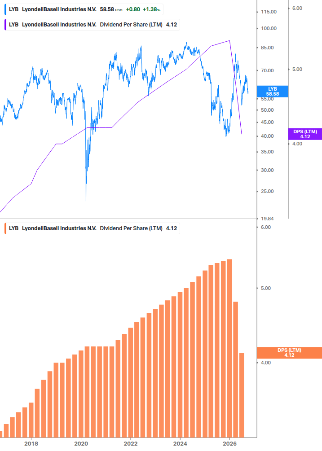Click the last orange dividend bar on the right
Viewport: 322px width, 451px height.
[242, 395]
